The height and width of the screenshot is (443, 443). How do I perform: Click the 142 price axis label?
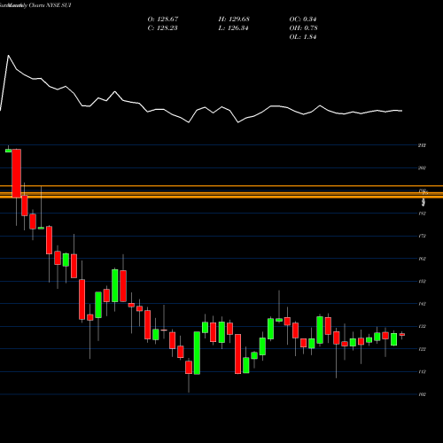tap(422, 304)
